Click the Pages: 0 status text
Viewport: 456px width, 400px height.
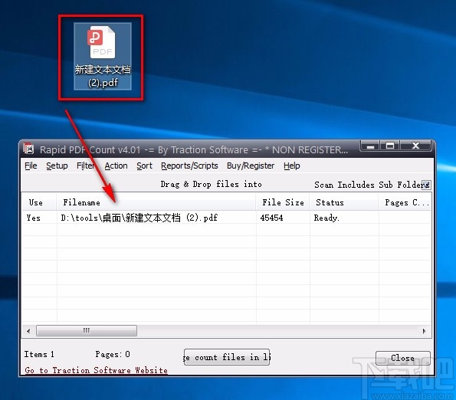(113, 354)
